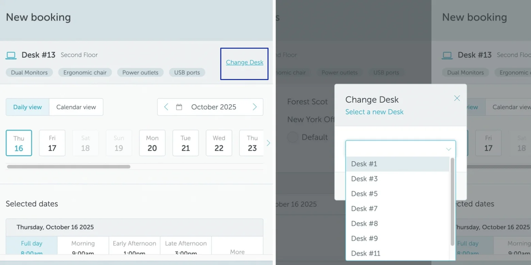Choose Desk #11 from the dropdown list

pos(366,253)
